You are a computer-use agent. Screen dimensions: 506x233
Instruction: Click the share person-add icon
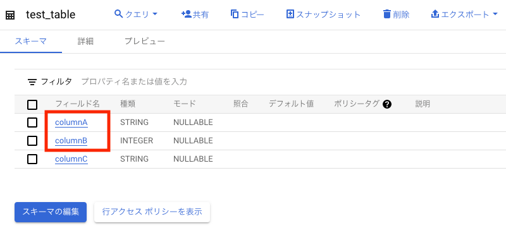[186, 14]
